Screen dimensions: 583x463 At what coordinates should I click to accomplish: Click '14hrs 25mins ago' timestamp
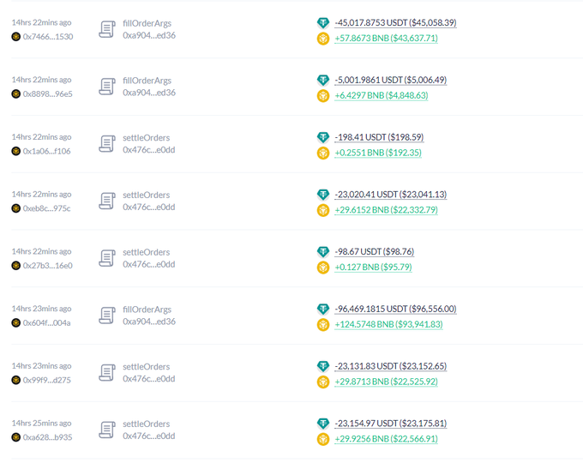pos(41,424)
